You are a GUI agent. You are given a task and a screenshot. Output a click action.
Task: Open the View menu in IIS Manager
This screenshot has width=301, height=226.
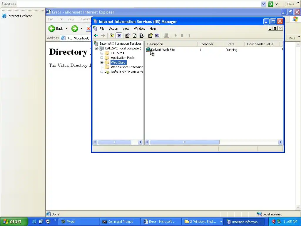point(126,29)
